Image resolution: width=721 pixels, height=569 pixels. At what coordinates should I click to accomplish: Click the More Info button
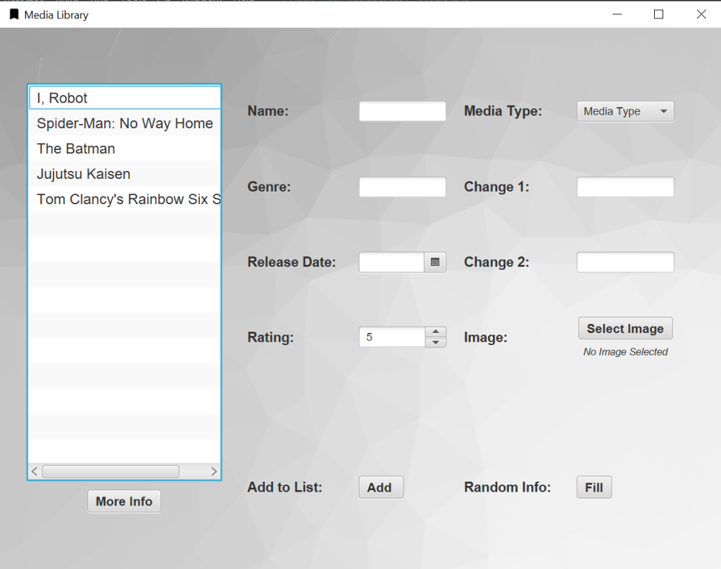point(124,501)
